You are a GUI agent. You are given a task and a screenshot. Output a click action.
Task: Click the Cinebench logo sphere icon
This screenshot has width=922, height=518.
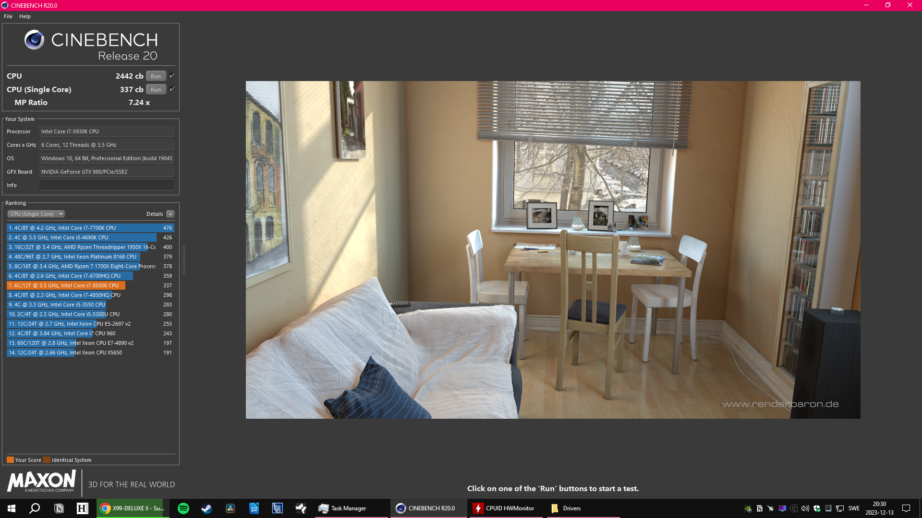point(34,40)
